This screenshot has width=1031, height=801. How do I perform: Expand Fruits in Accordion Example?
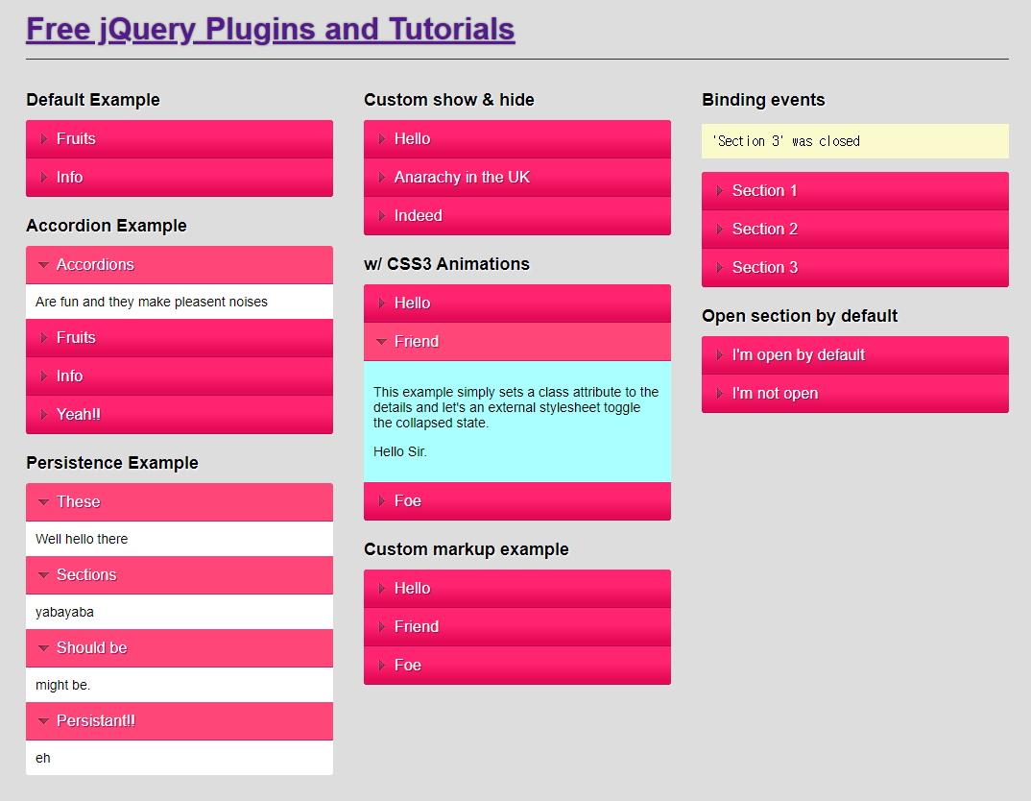[180, 338]
